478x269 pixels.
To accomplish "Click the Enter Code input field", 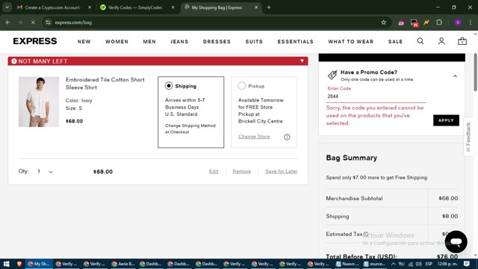I will (x=376, y=96).
